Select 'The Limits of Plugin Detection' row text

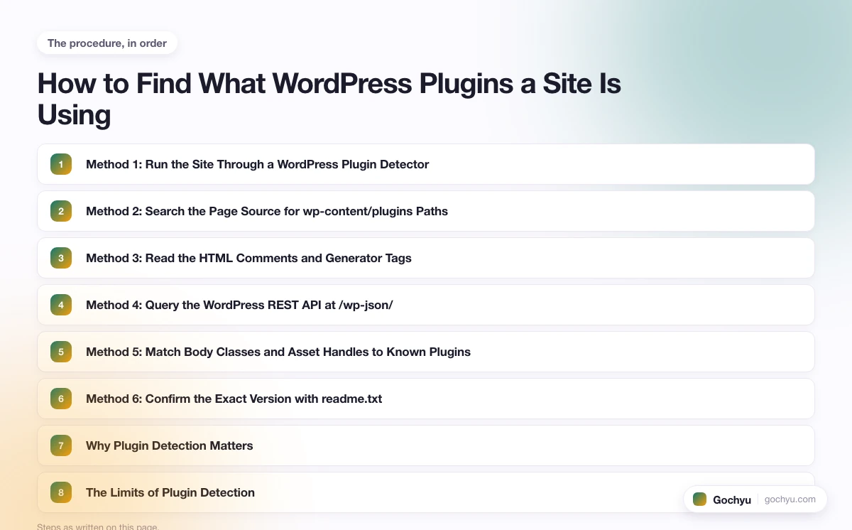pyautogui.click(x=170, y=492)
